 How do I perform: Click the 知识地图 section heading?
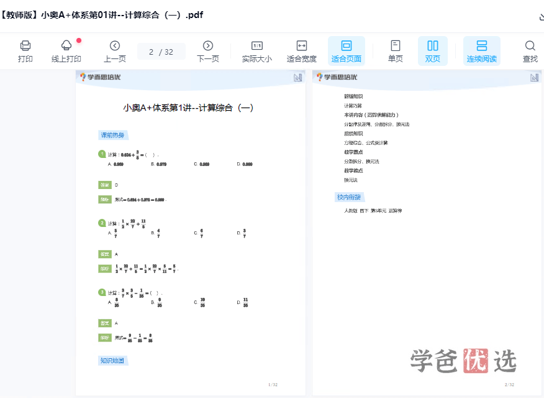112,361
